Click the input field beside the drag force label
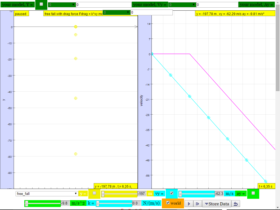The width and height of the screenshot is (280, 210). (151, 12)
